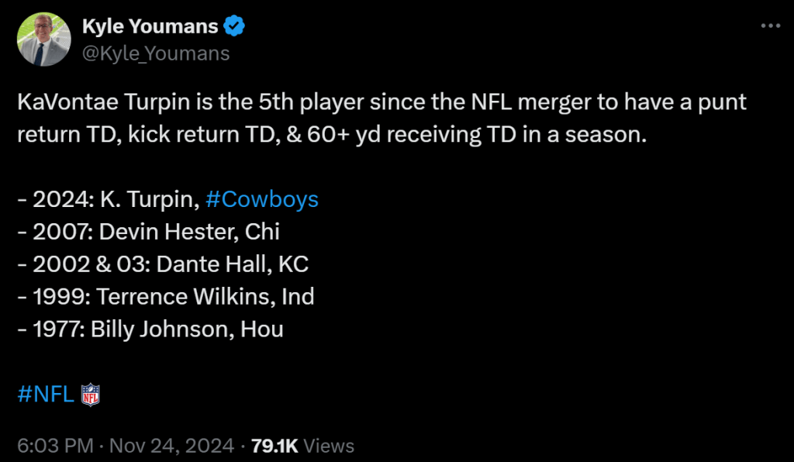Open the three-dot more options menu
This screenshot has height=462, width=794.
(770, 26)
